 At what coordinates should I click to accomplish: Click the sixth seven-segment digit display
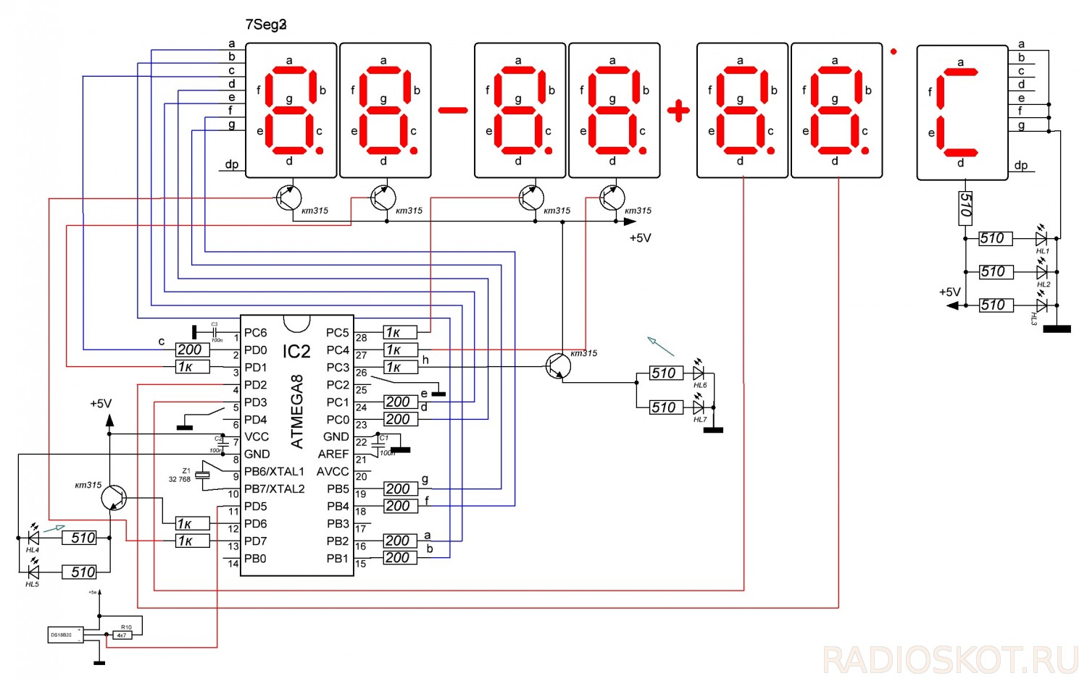click(x=837, y=110)
